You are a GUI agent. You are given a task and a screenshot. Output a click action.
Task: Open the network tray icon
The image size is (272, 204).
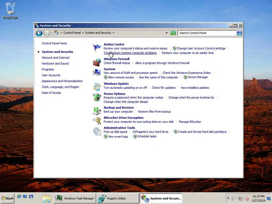coord(240,198)
